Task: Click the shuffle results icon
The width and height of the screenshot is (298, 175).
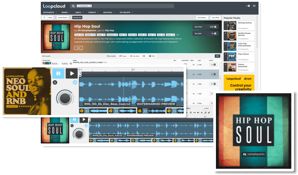Action: [144, 56]
